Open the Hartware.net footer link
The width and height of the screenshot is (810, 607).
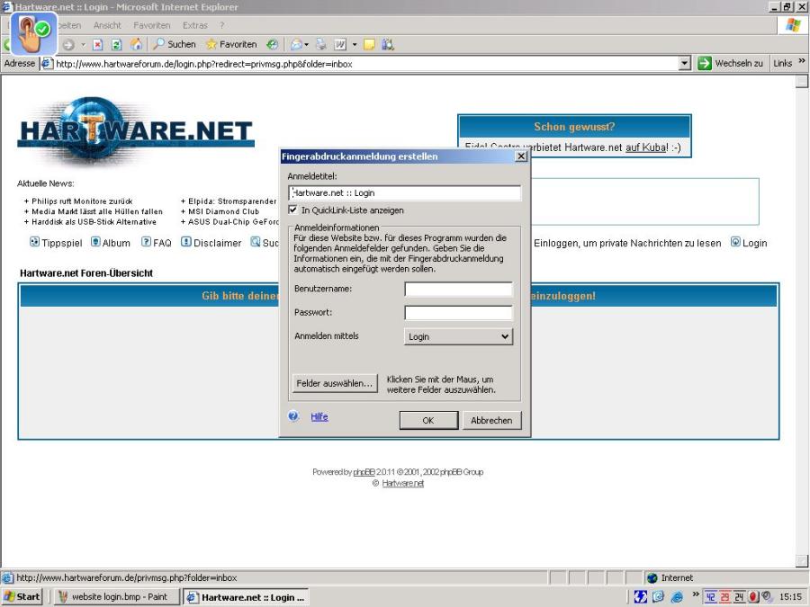click(x=403, y=483)
